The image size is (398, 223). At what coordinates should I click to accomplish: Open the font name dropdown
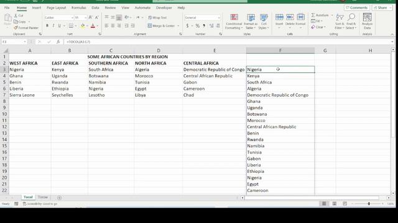tap(72, 17)
